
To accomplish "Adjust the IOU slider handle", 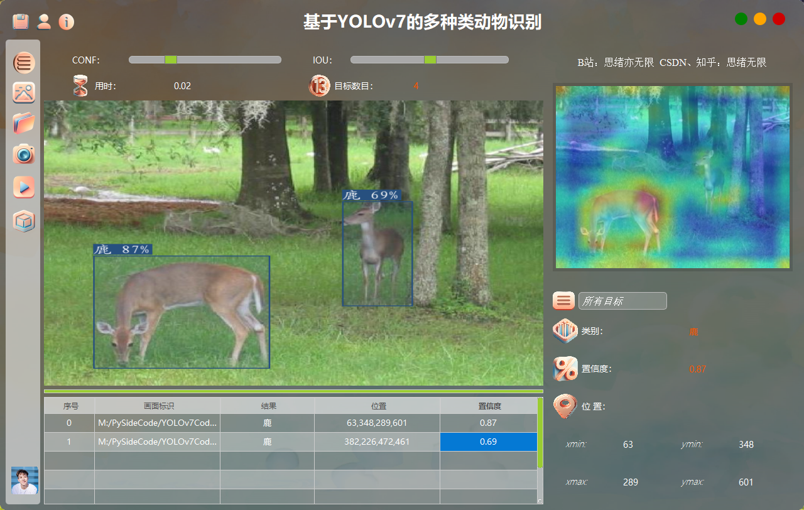I will [430, 60].
